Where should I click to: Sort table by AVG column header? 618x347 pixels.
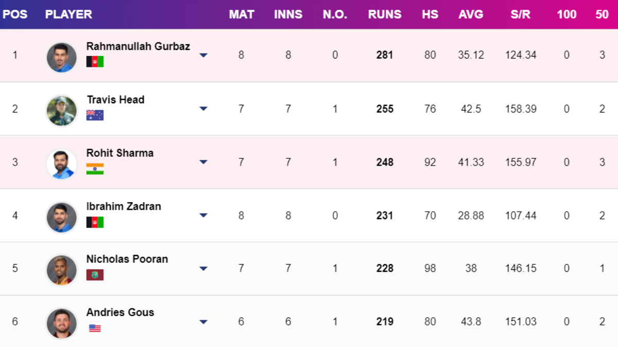coord(471,14)
